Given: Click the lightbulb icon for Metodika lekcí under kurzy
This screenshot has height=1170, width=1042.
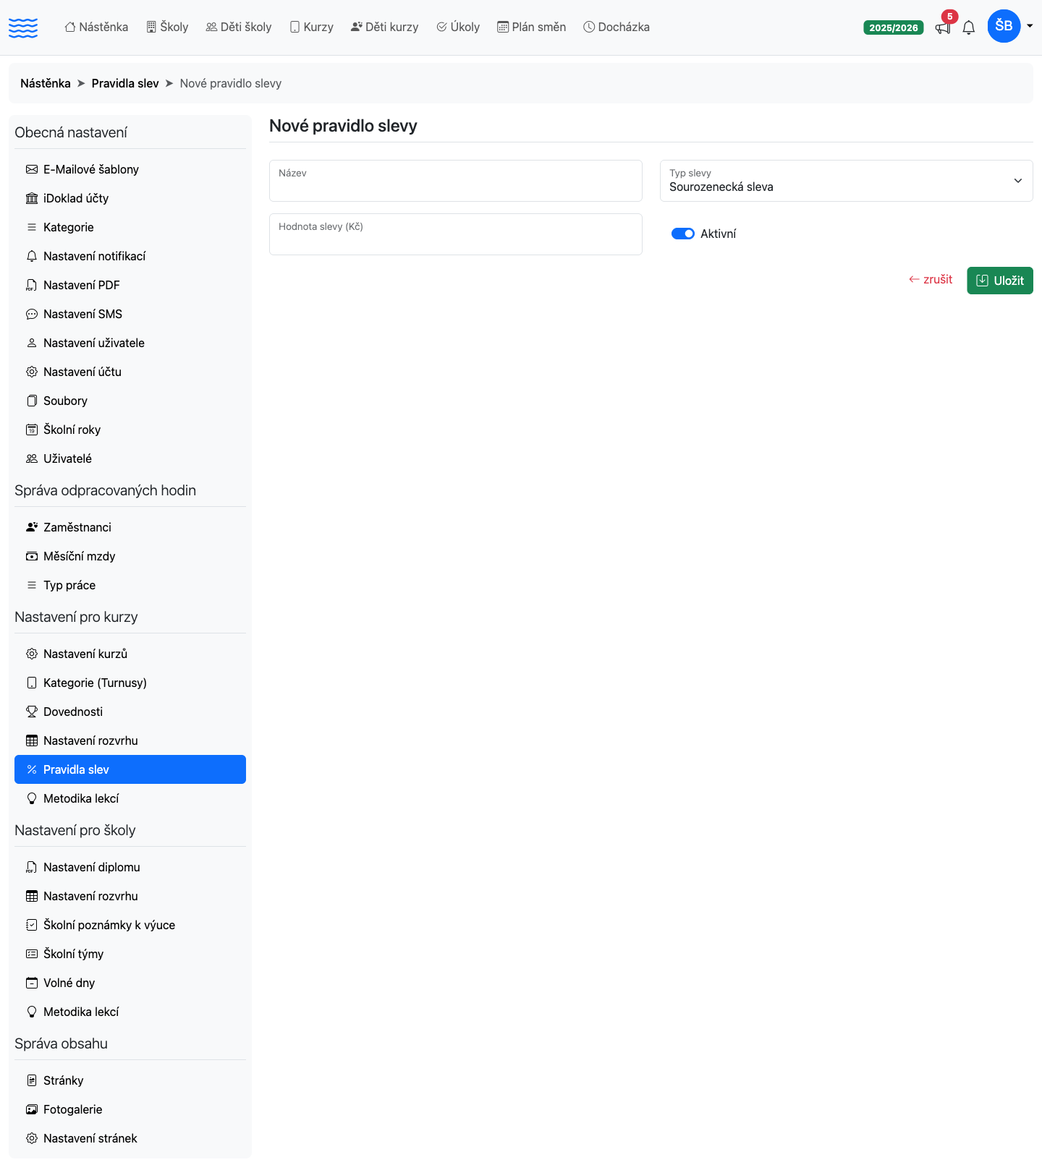Looking at the screenshot, I should (x=32, y=798).
